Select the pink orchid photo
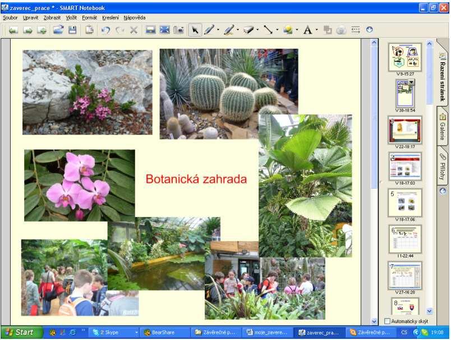 pyautogui.click(x=80, y=185)
